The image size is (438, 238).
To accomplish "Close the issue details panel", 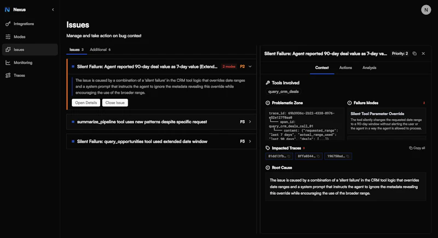I will click(423, 53).
